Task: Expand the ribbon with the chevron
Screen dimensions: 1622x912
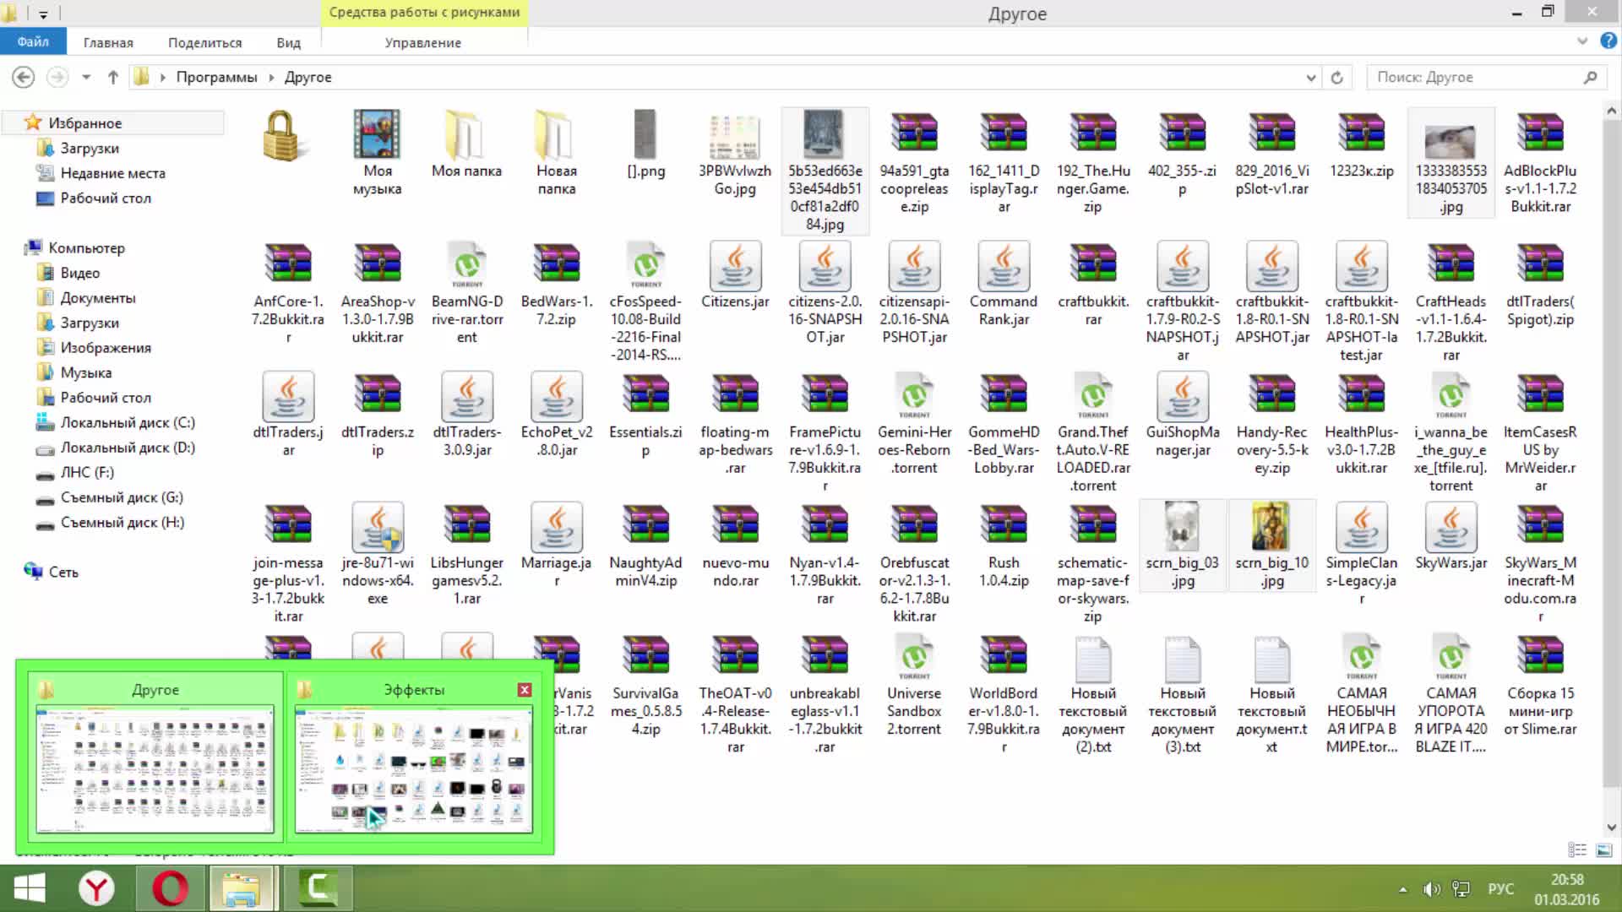Action: click(1581, 41)
